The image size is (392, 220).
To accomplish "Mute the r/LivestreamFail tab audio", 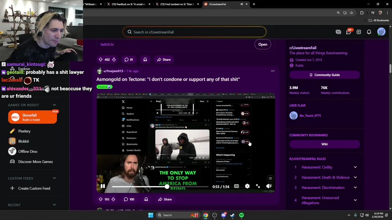I will [x=242, y=4].
